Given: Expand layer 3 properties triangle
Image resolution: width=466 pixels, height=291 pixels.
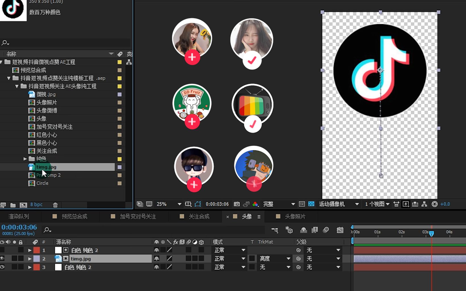Looking at the screenshot, I should [x=30, y=267].
